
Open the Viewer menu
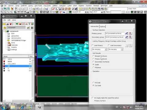[x=11, y=5]
